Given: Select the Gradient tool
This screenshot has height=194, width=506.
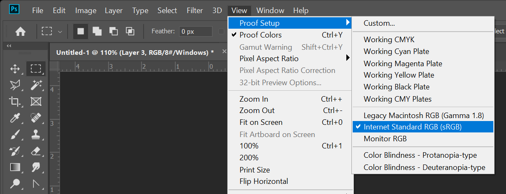Looking at the screenshot, I should pyautogui.click(x=15, y=167).
